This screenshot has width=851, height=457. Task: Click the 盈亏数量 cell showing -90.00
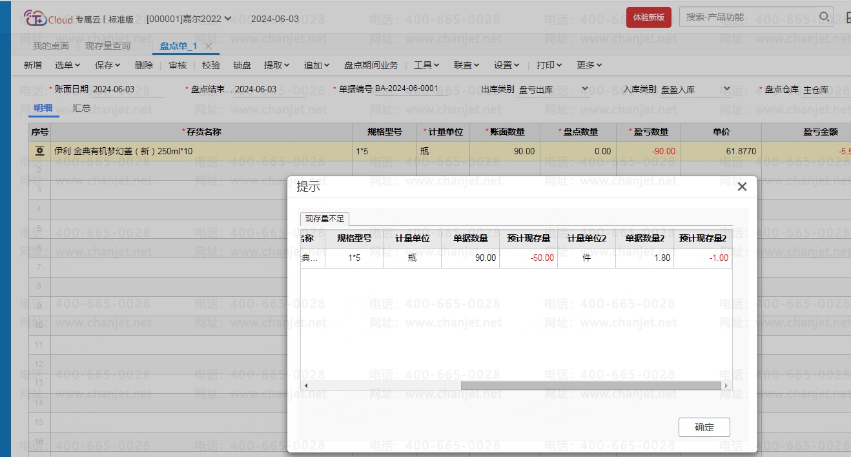648,151
